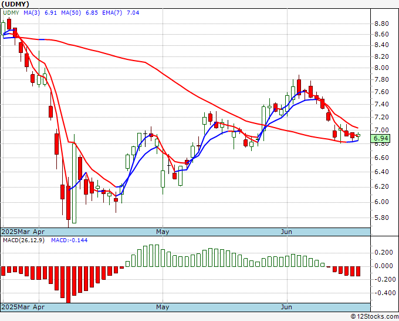Click the 7.40 price axis label

click(381, 104)
